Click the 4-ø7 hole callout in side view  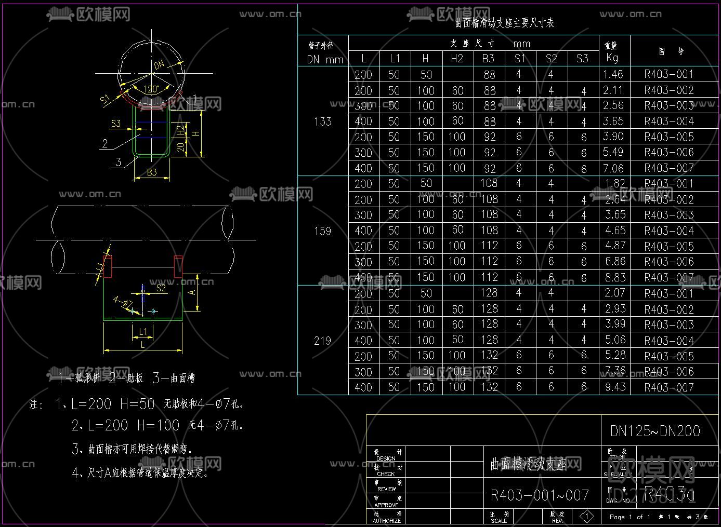(x=123, y=302)
